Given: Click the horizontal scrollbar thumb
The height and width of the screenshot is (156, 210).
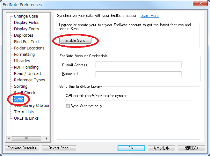Looking at the screenshot, I should click(x=26, y=138).
